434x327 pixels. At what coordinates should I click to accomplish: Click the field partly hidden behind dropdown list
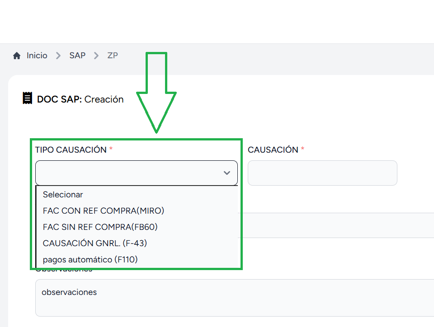click(x=335, y=225)
